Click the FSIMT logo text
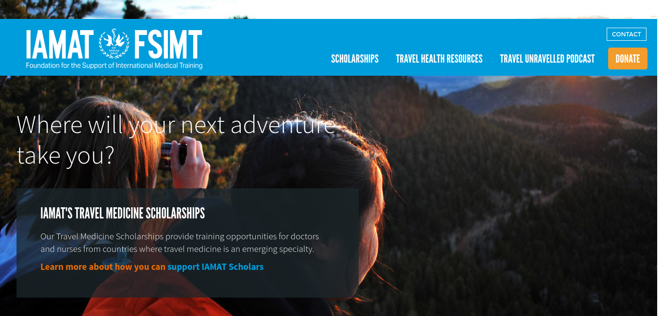Viewport: 663px width, 316px height. pyautogui.click(x=168, y=45)
